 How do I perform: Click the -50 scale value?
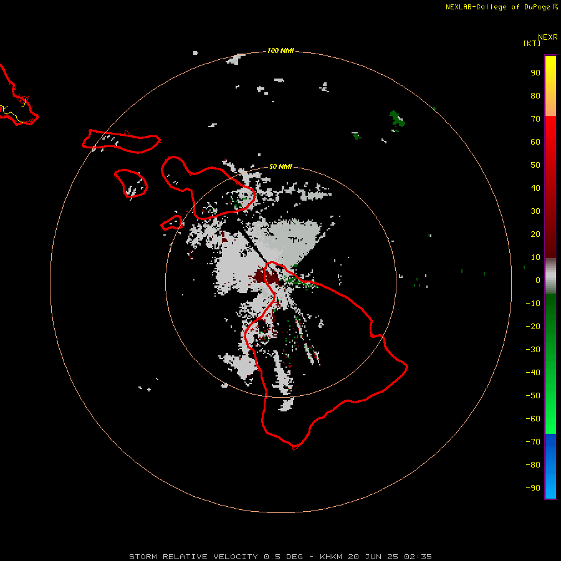[533, 396]
